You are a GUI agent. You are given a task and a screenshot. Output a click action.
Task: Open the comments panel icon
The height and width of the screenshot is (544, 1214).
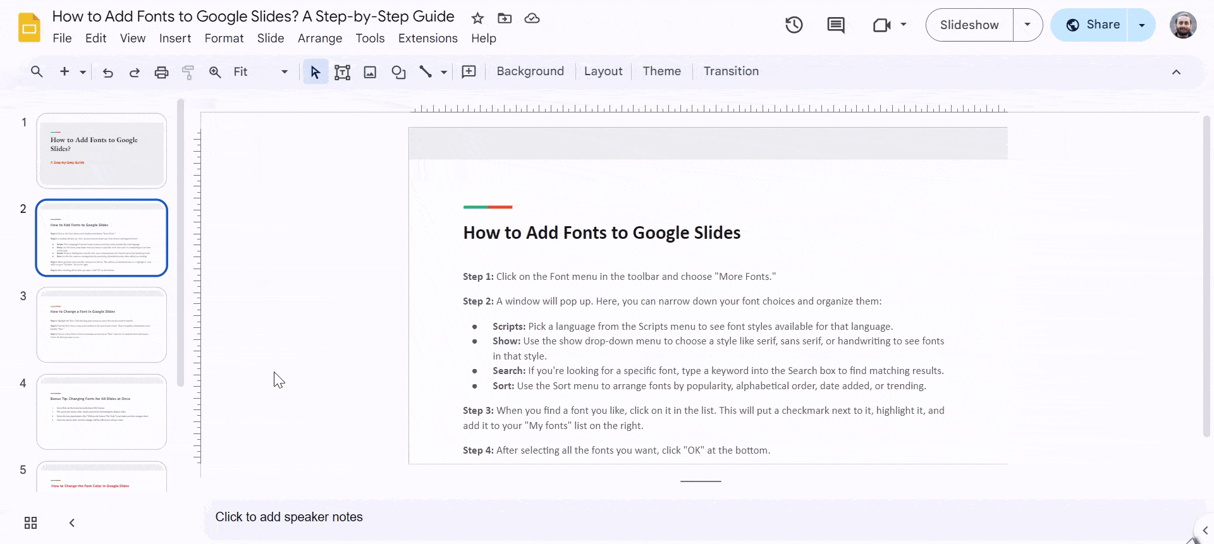[835, 25]
